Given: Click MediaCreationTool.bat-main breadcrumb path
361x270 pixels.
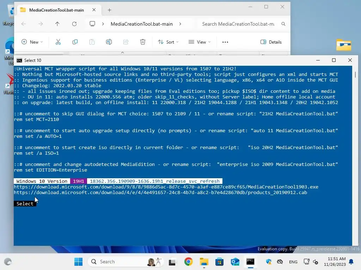Looking at the screenshot, I should 142,24.
